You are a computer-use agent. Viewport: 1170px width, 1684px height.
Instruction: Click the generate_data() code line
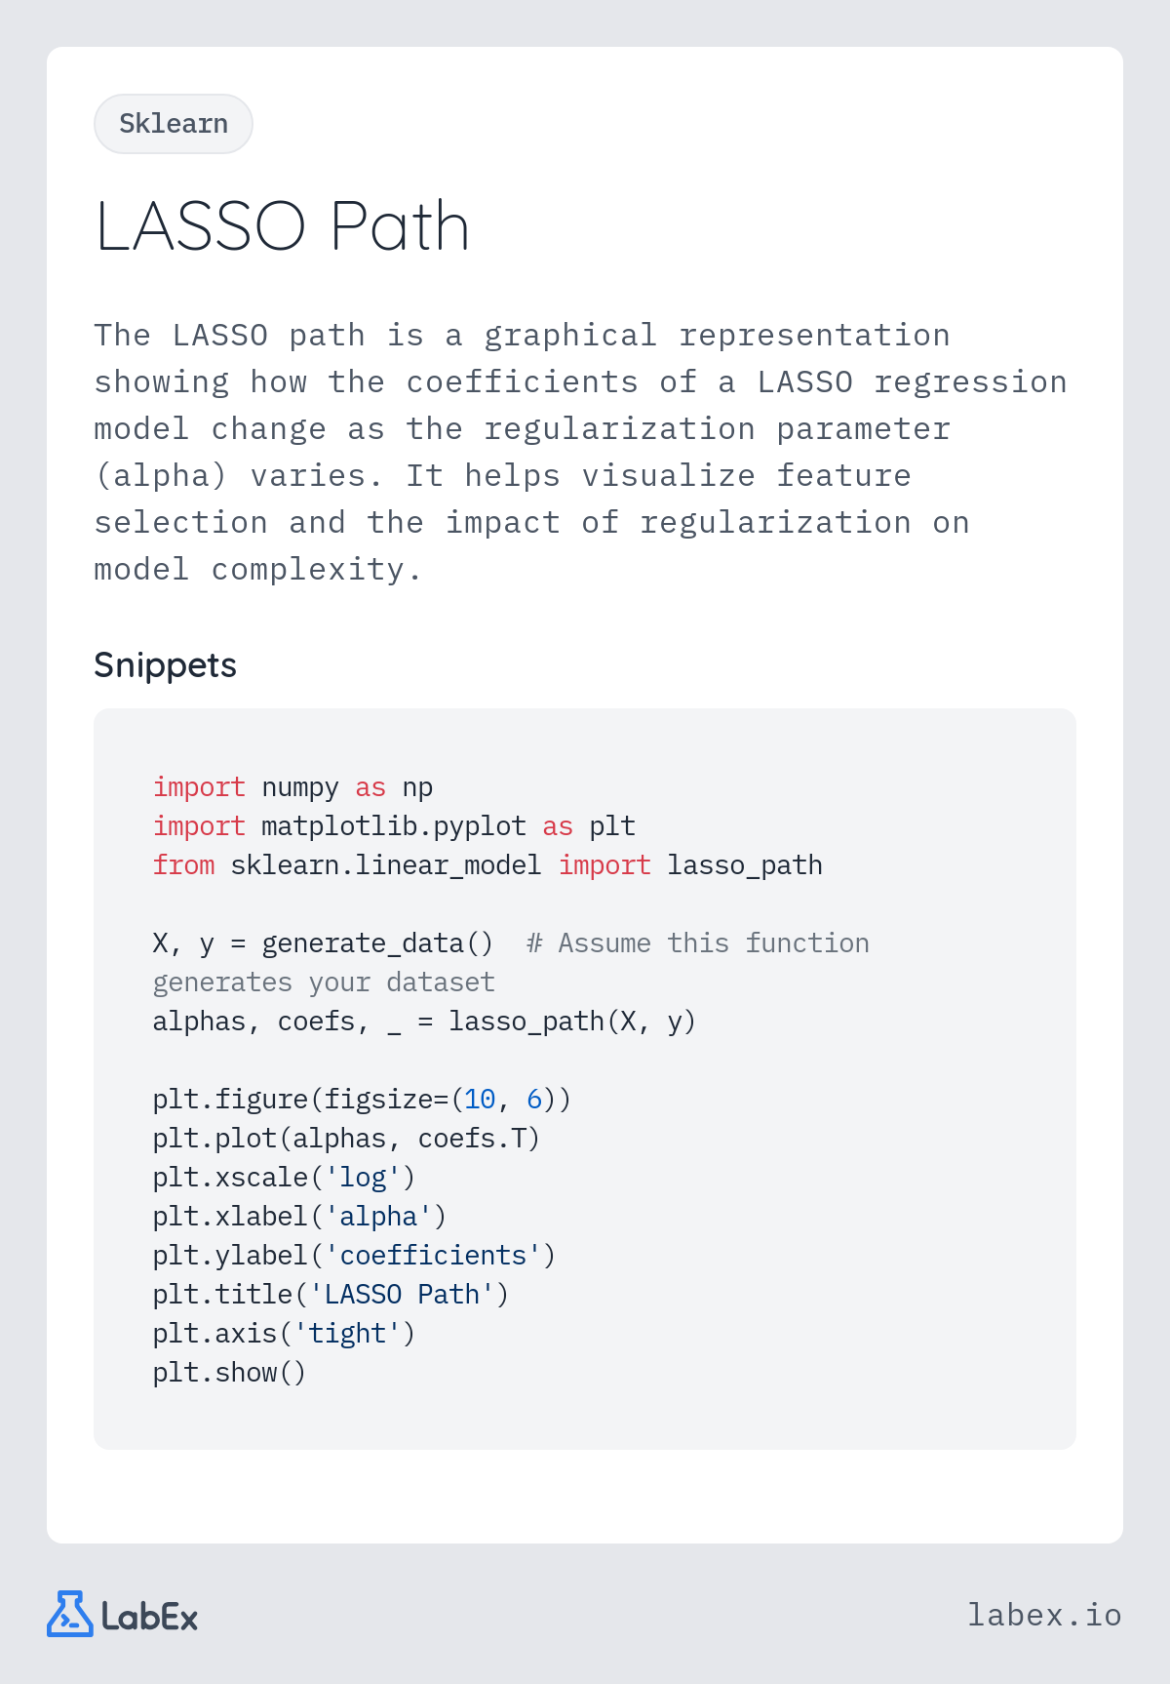[511, 943]
